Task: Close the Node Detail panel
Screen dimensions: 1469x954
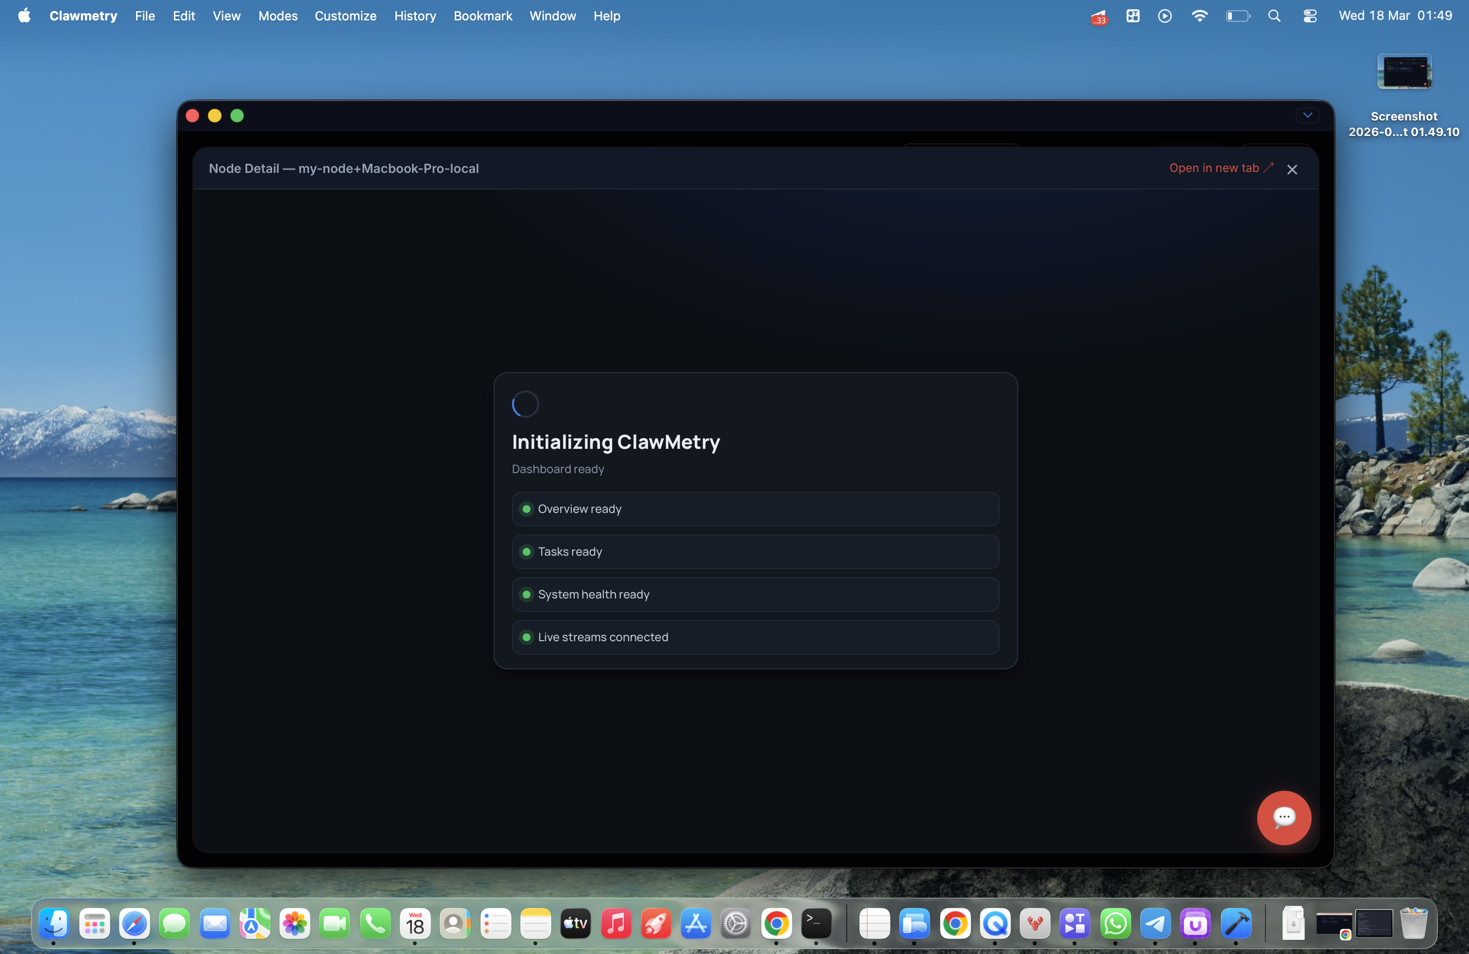Action: (1293, 169)
